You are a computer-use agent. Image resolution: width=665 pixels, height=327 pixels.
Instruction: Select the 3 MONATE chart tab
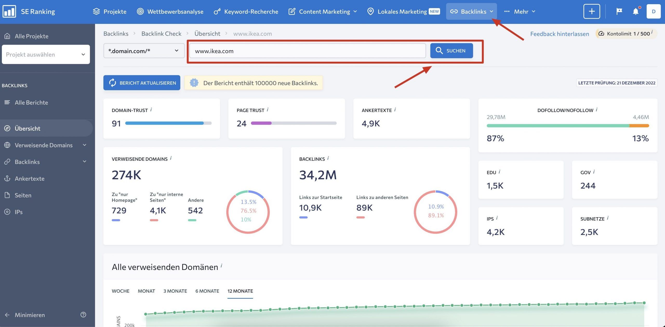point(175,291)
